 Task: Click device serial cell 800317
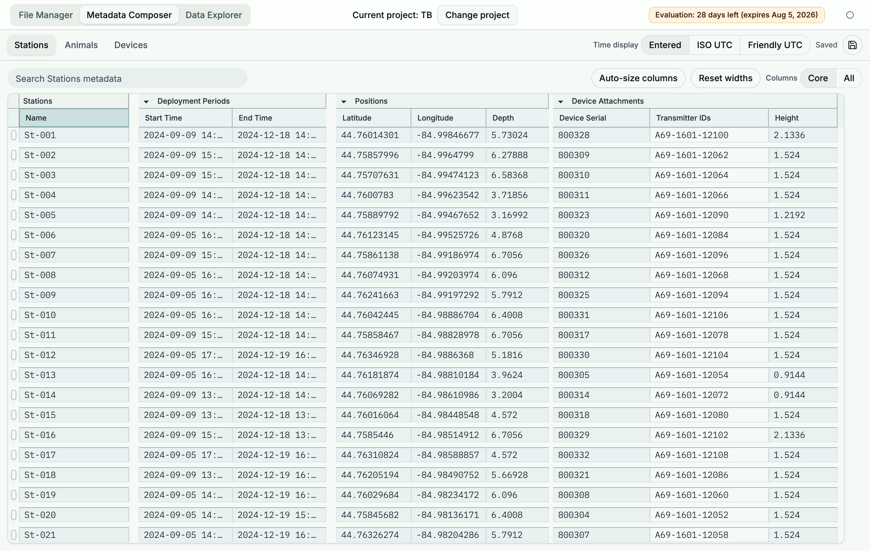(601, 335)
